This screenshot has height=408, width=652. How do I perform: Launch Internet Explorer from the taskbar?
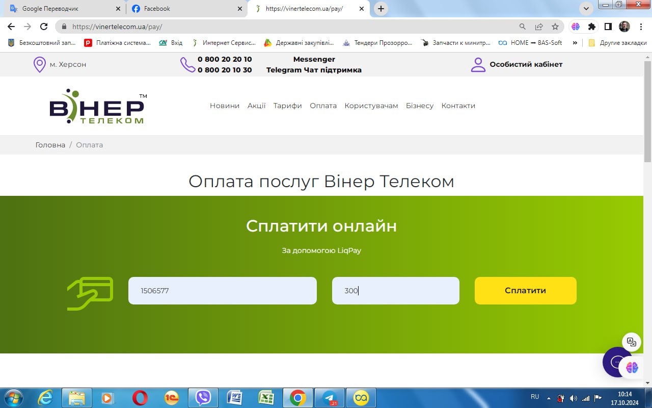click(45, 398)
